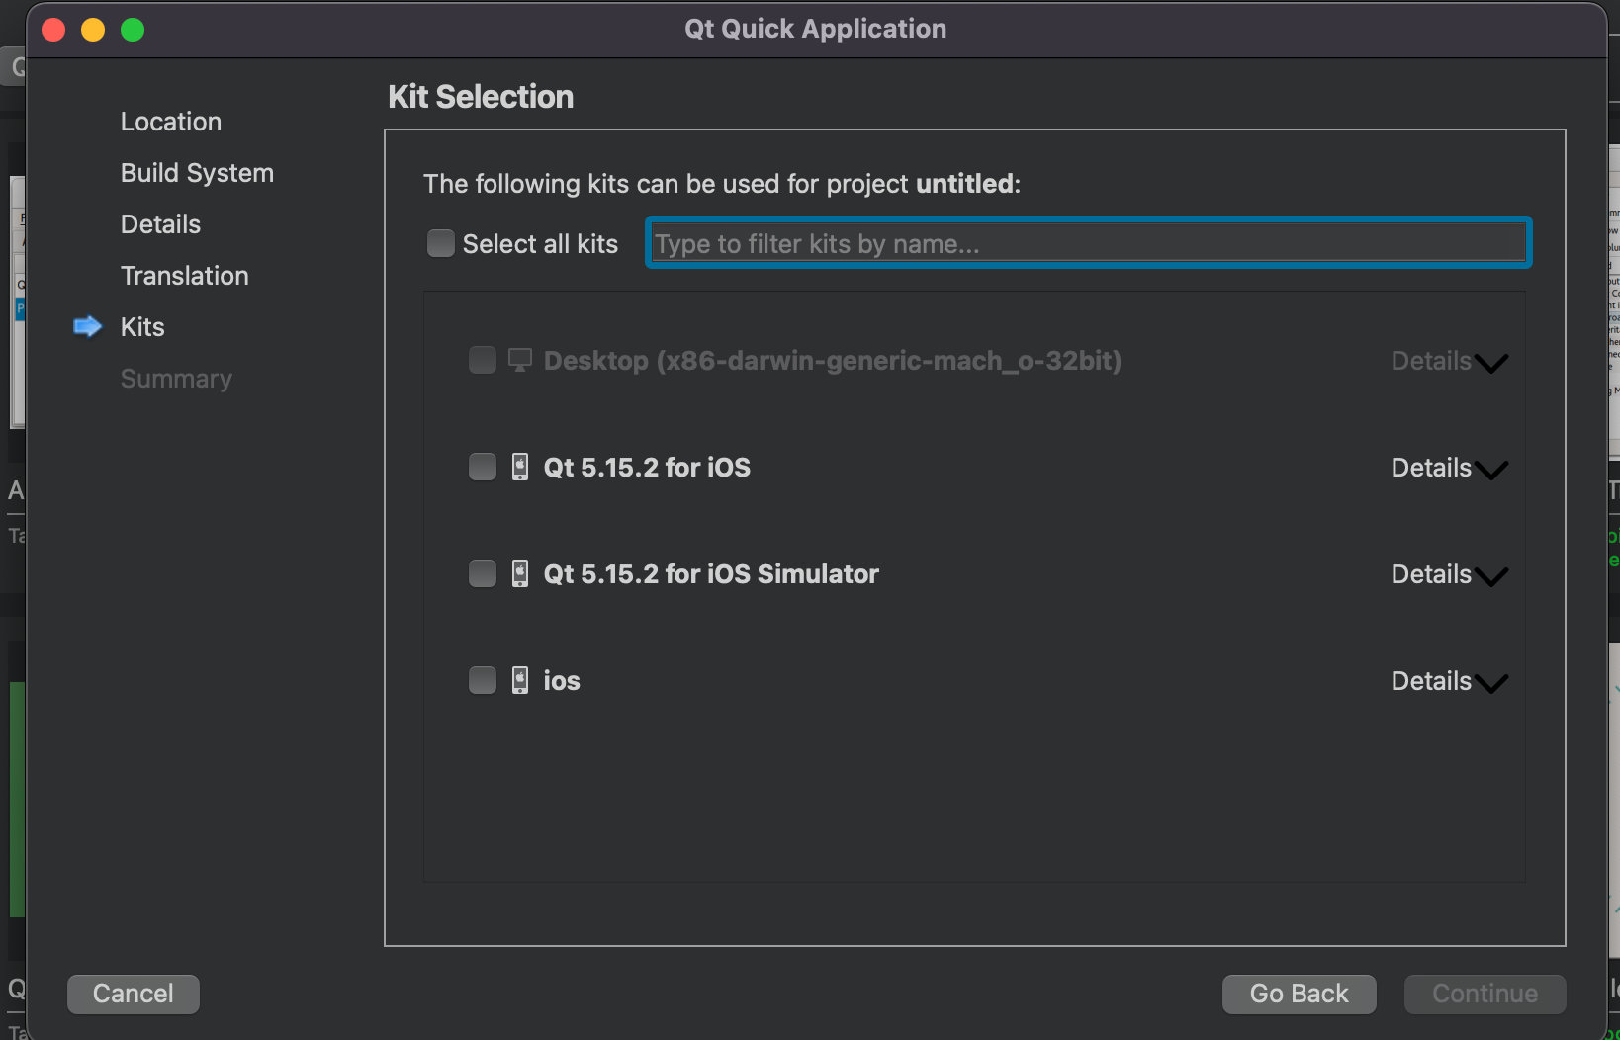Click the device icon beside Qt 5.15.2 for iOS Simulator
This screenshot has width=1620, height=1040.
coord(520,573)
